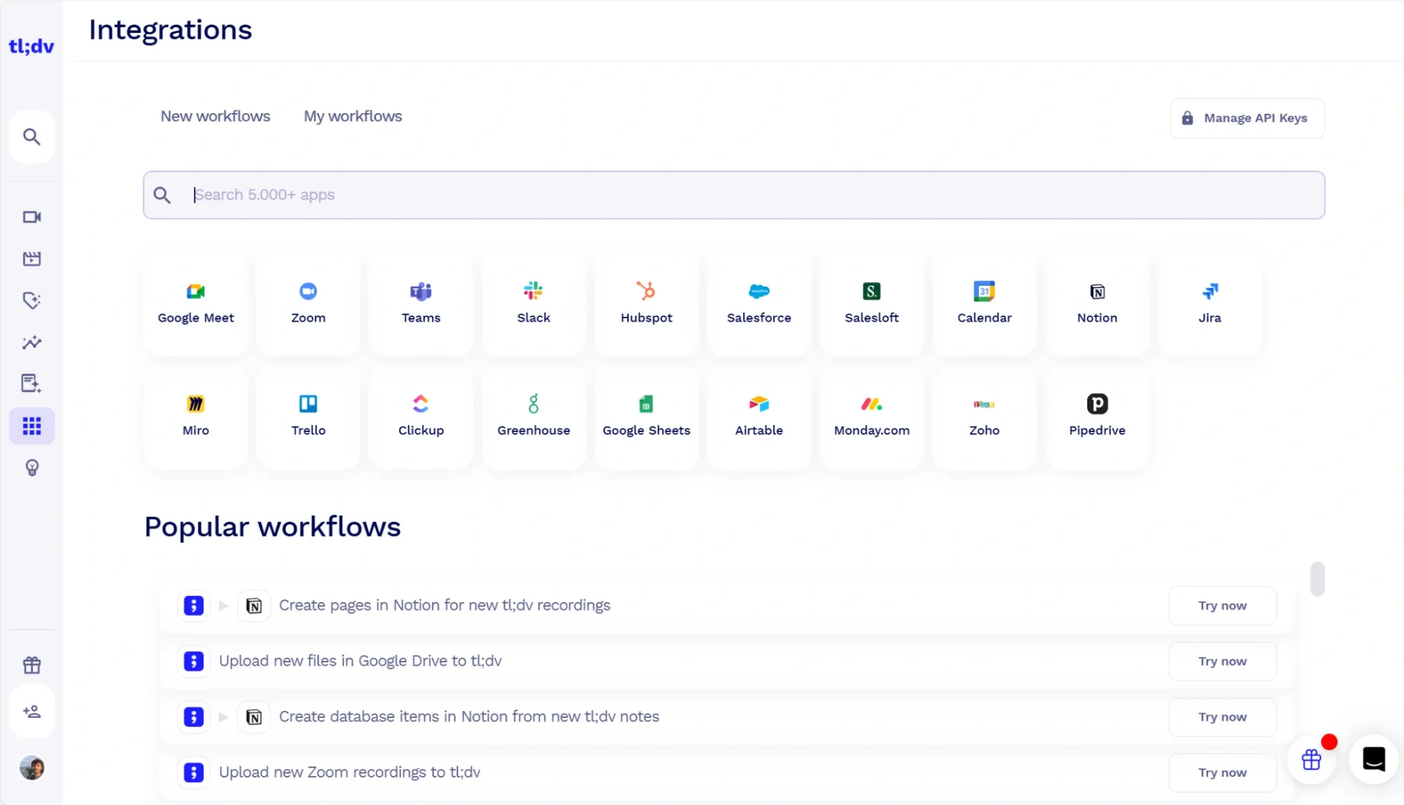The width and height of the screenshot is (1404, 805).
Task: Open the Greenhouse integration tile
Action: tap(533, 416)
